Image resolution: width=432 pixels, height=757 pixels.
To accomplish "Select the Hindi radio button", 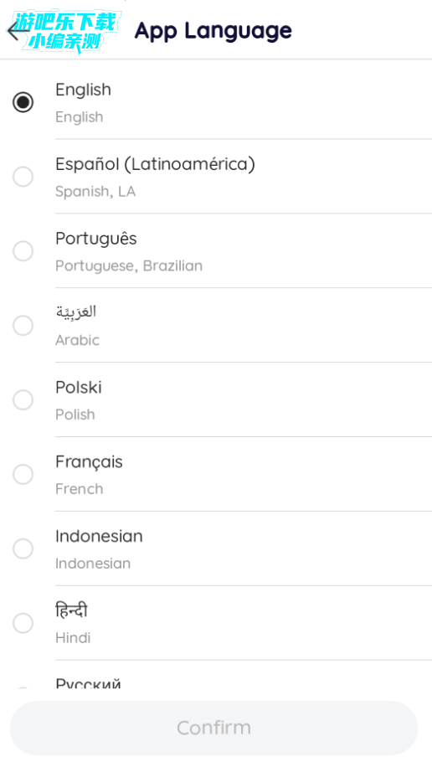I will (23, 623).
